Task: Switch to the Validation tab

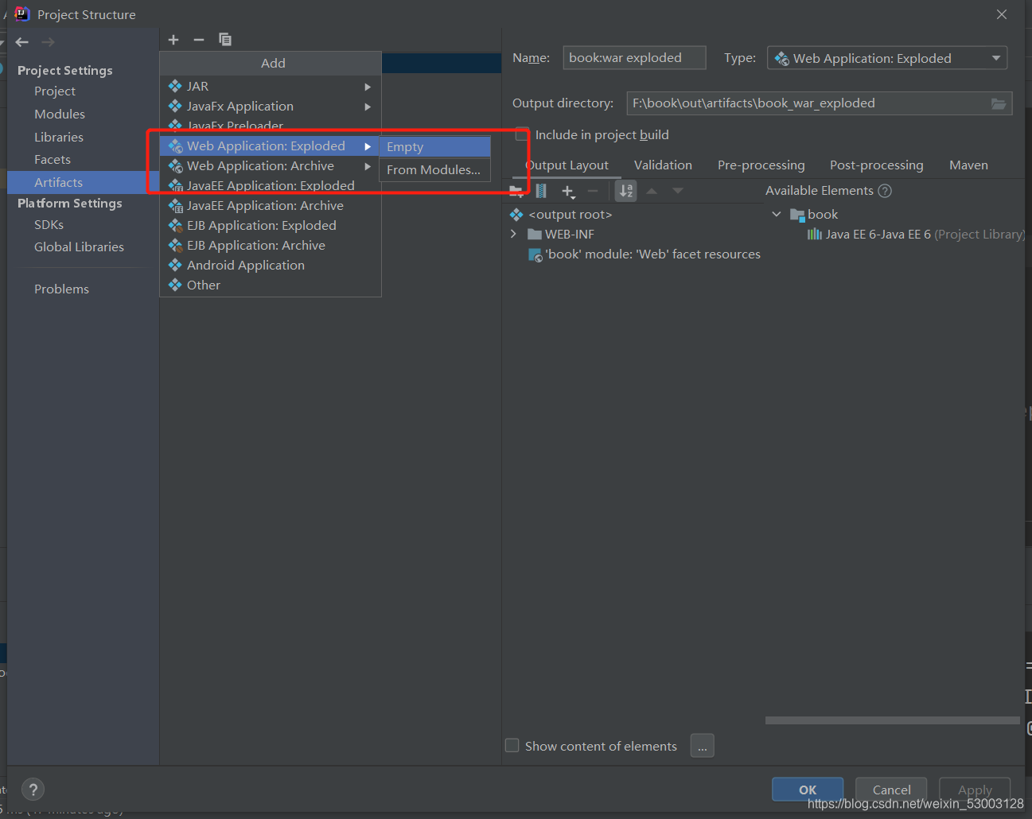Action: click(x=663, y=165)
